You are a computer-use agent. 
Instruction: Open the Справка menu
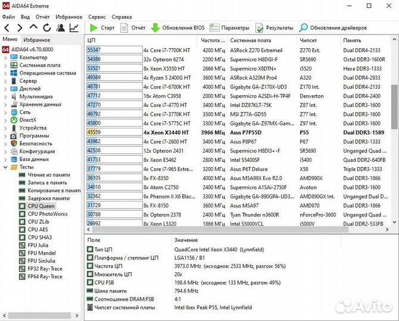(x=121, y=17)
